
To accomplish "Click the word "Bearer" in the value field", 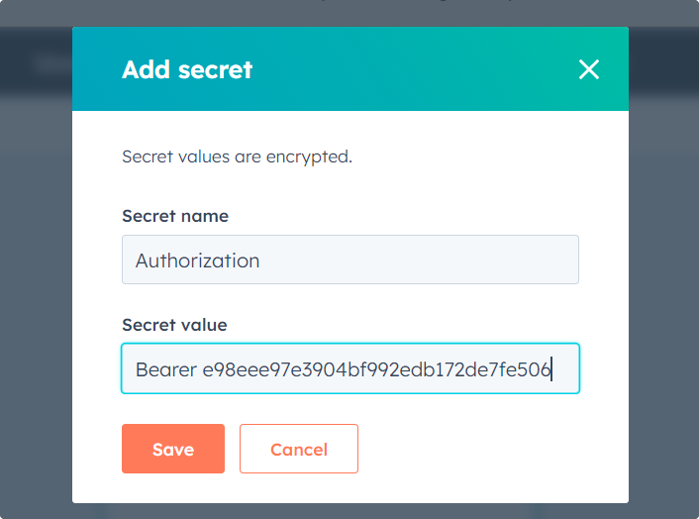I will (x=166, y=369).
